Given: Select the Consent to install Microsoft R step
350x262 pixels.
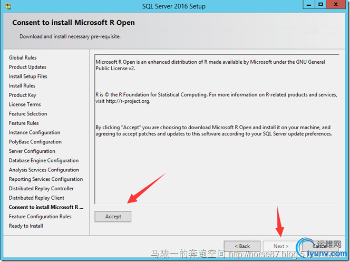Looking at the screenshot, I should pos(46,207).
